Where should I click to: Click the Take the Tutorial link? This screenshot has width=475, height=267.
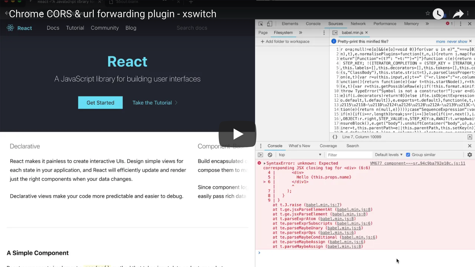point(155,103)
